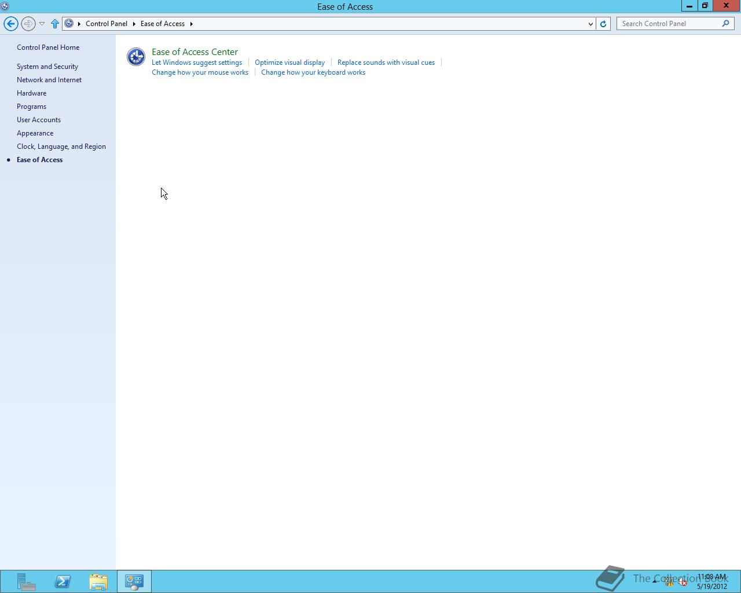This screenshot has width=741, height=593.
Task: Go to System and Security category
Action: (x=47, y=67)
